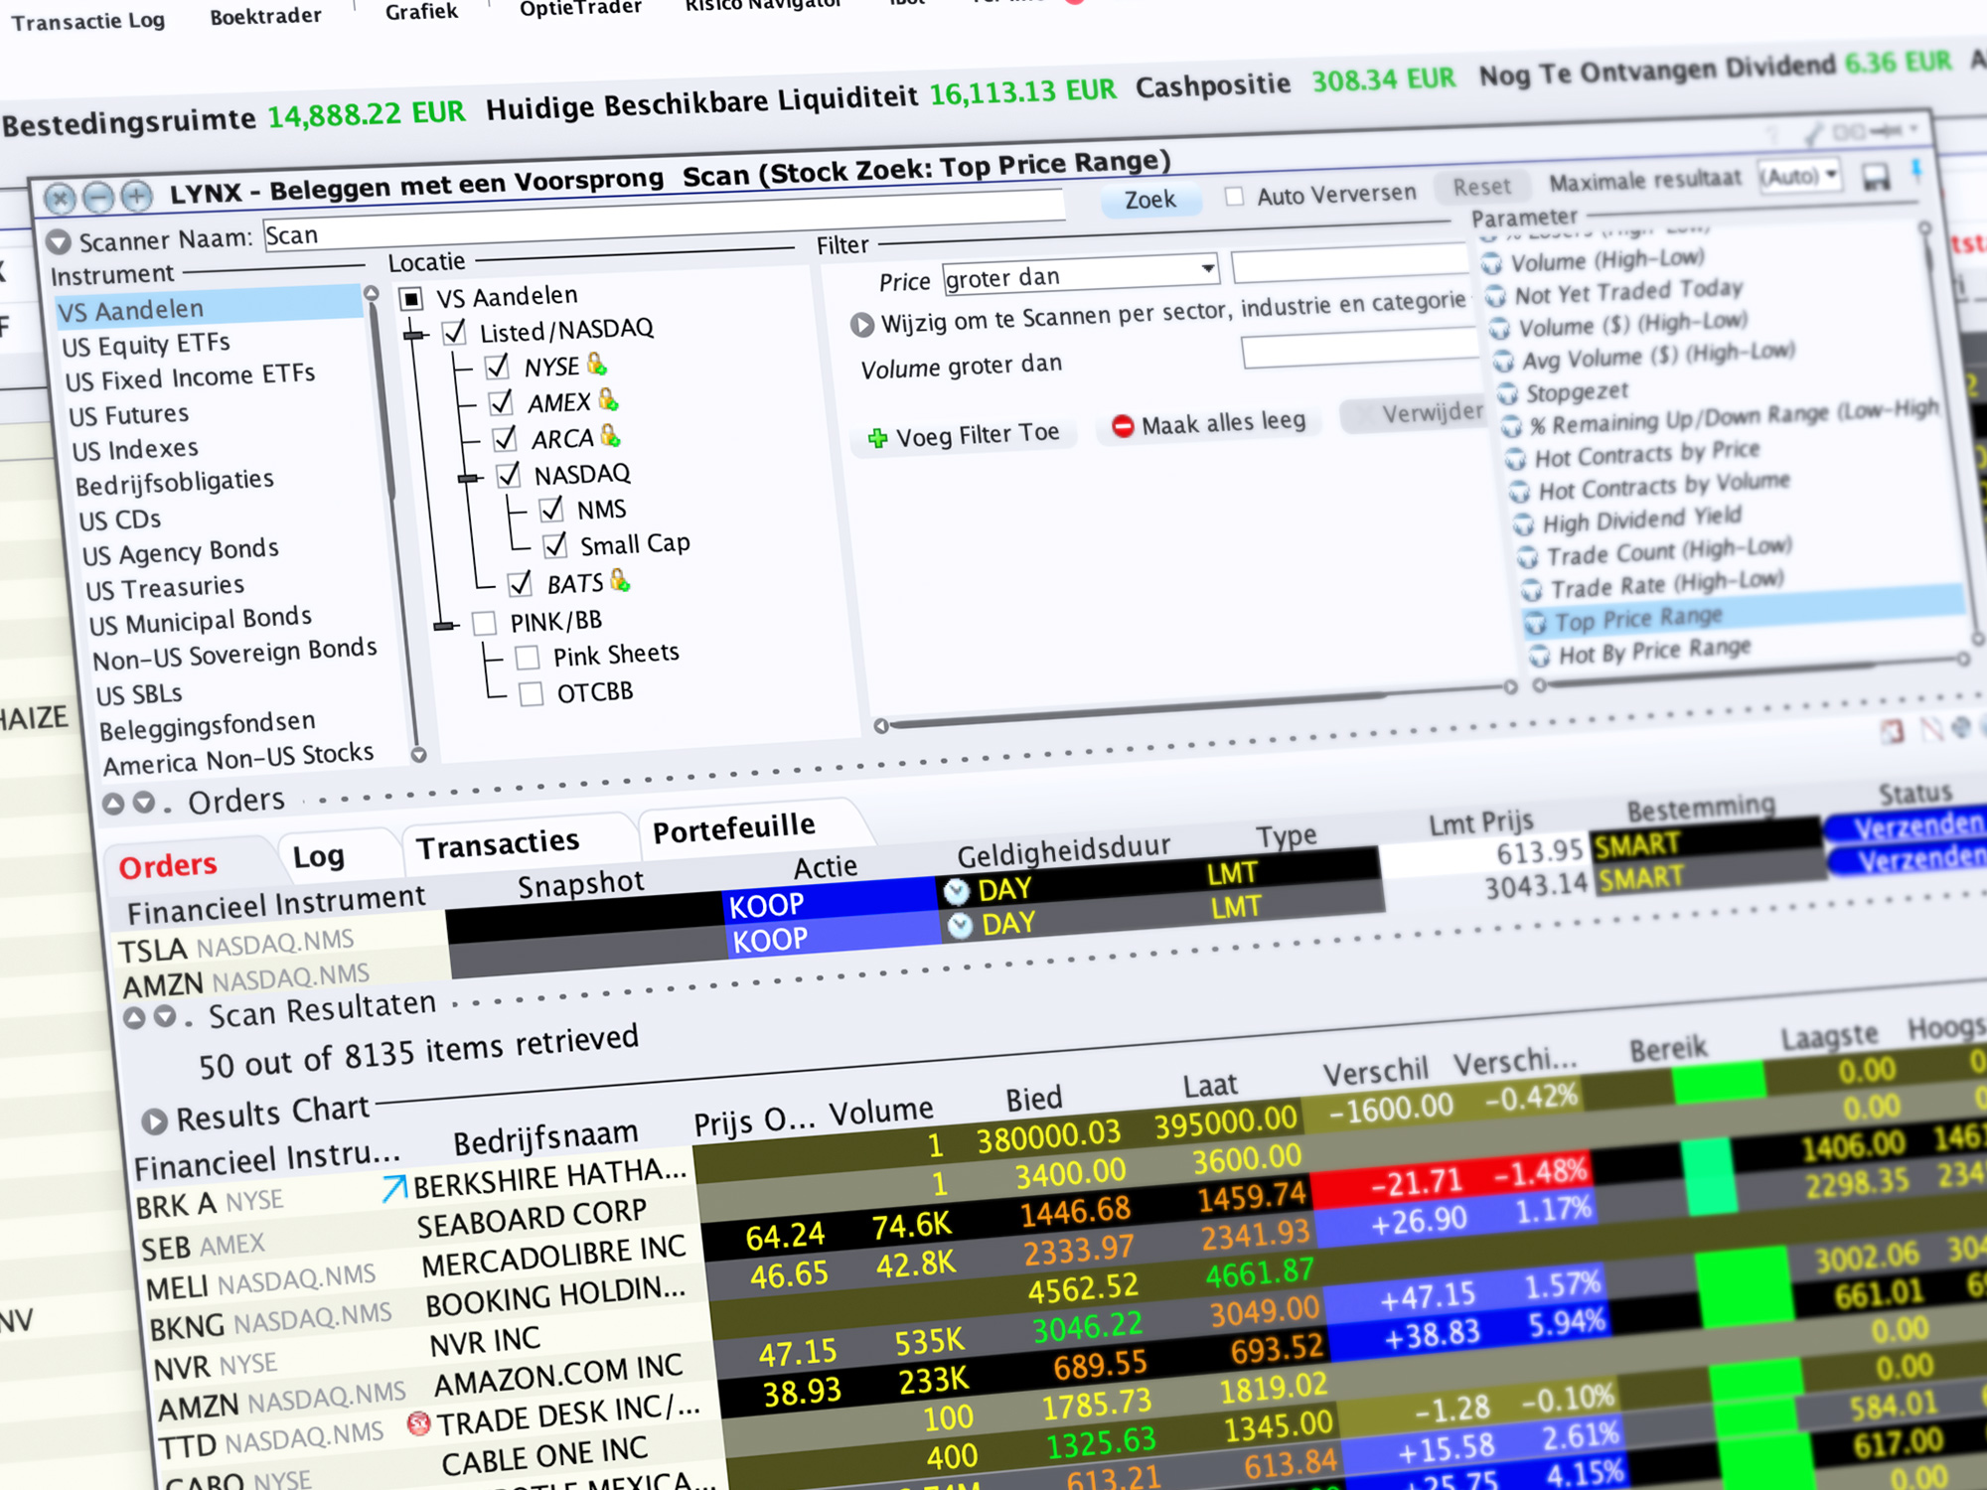The width and height of the screenshot is (1987, 1490).
Task: Click the Scanner Naam input field
Action: click(663, 223)
